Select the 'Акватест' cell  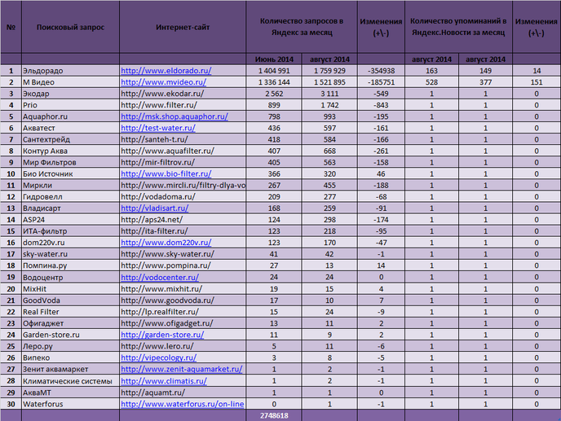(70, 128)
